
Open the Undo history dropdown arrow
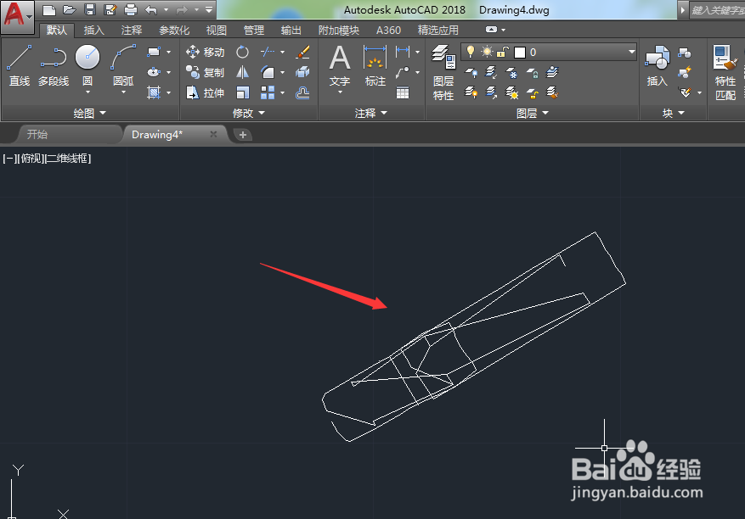[166, 9]
